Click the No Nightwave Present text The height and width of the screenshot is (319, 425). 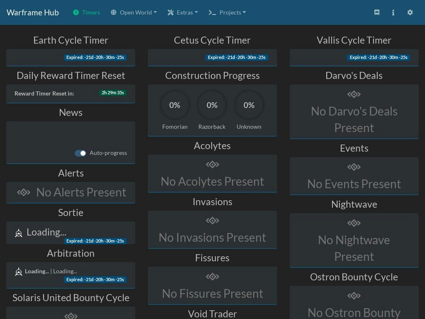point(354,248)
